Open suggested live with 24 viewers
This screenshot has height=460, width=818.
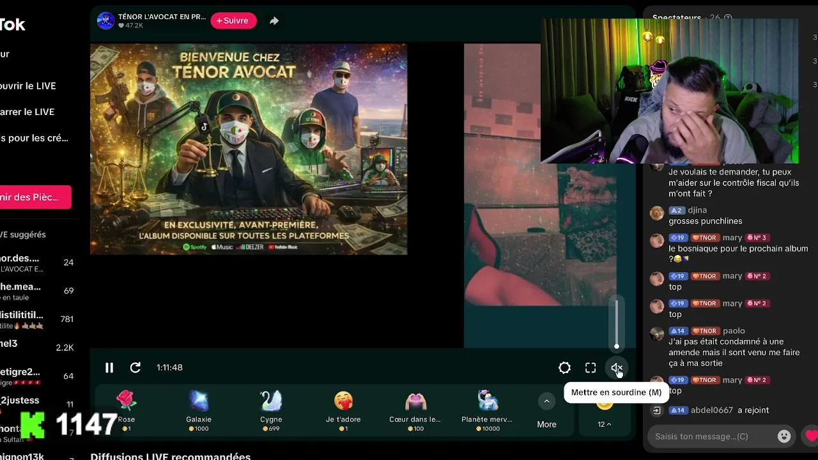tap(37, 263)
